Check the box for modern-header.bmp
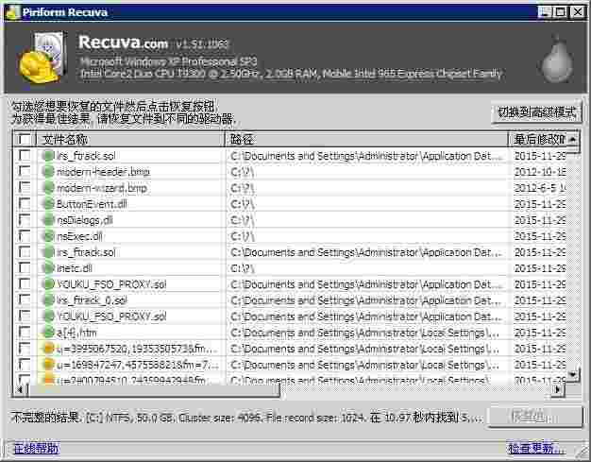 (25, 172)
